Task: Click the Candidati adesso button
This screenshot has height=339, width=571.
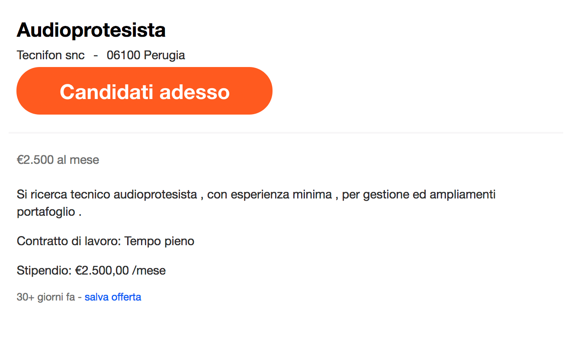Action: click(x=144, y=91)
